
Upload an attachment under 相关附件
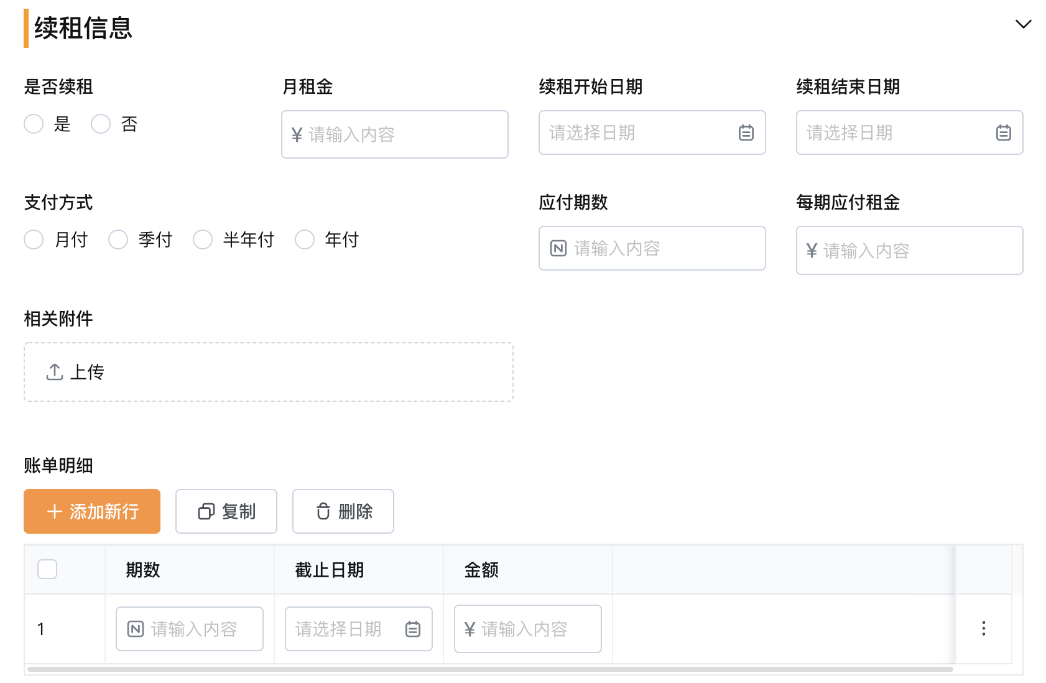[269, 372]
